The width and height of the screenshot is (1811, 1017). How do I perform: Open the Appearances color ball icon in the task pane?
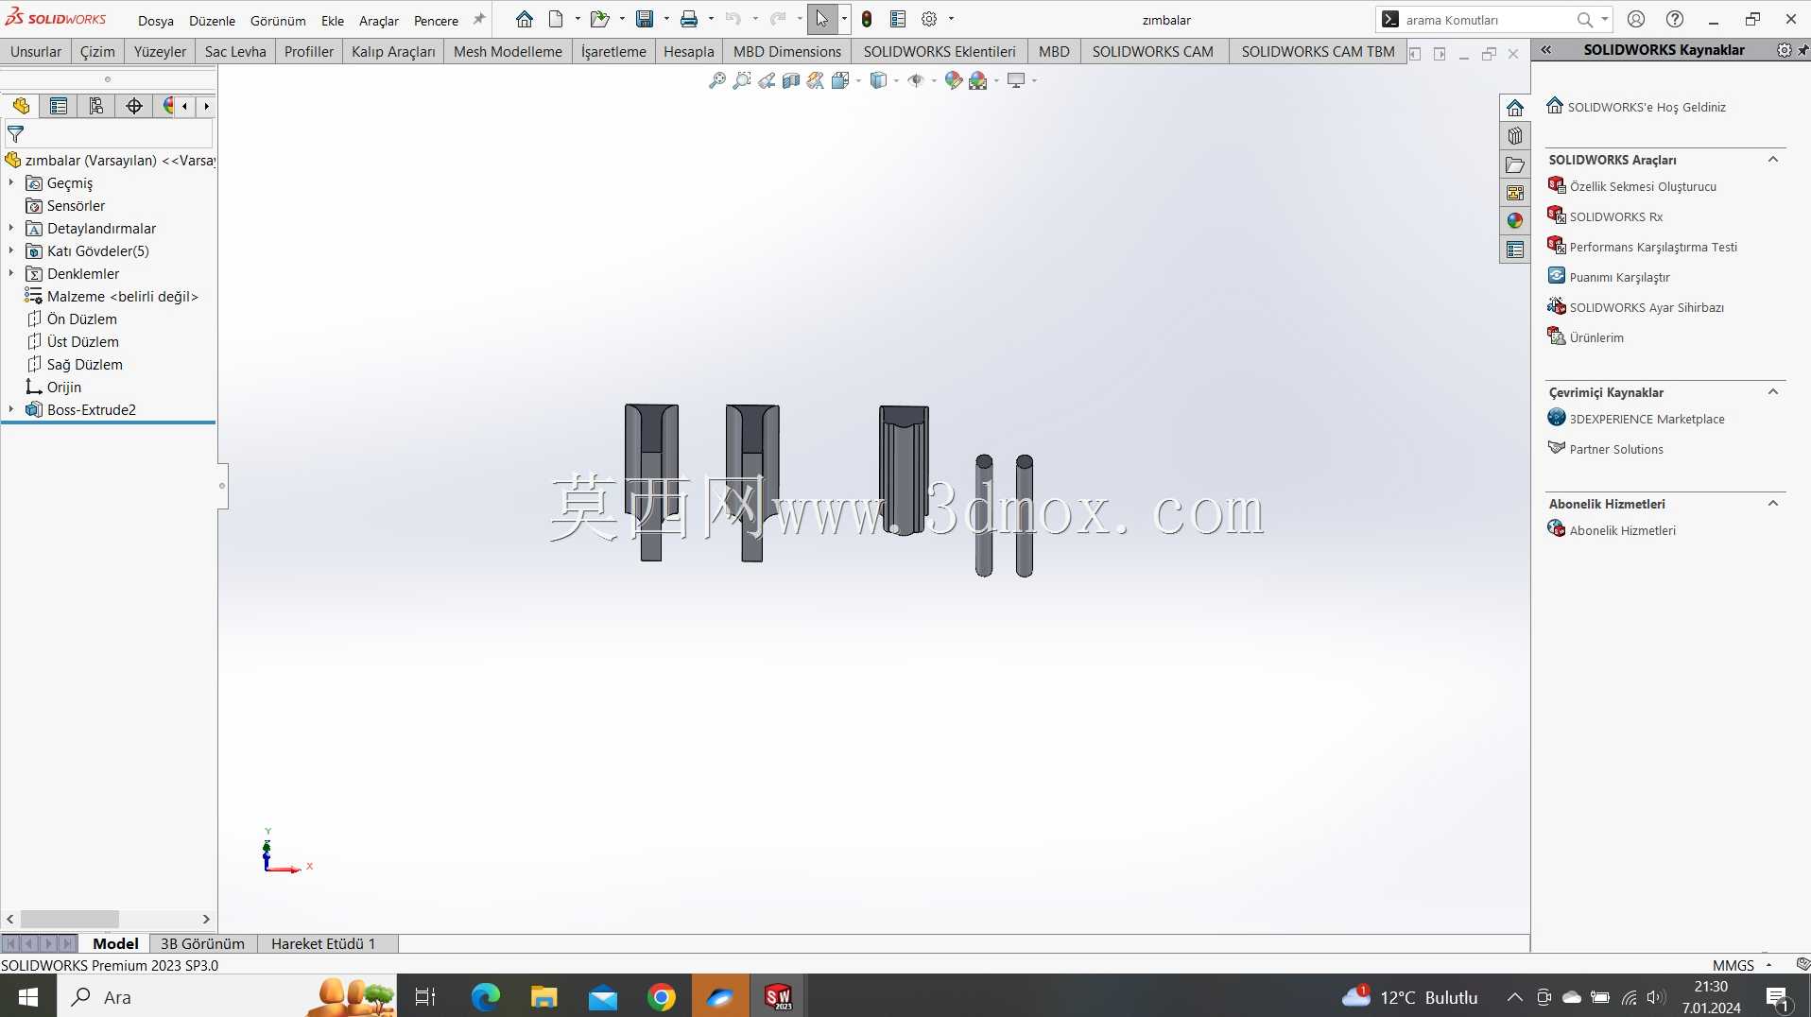[x=1515, y=221]
